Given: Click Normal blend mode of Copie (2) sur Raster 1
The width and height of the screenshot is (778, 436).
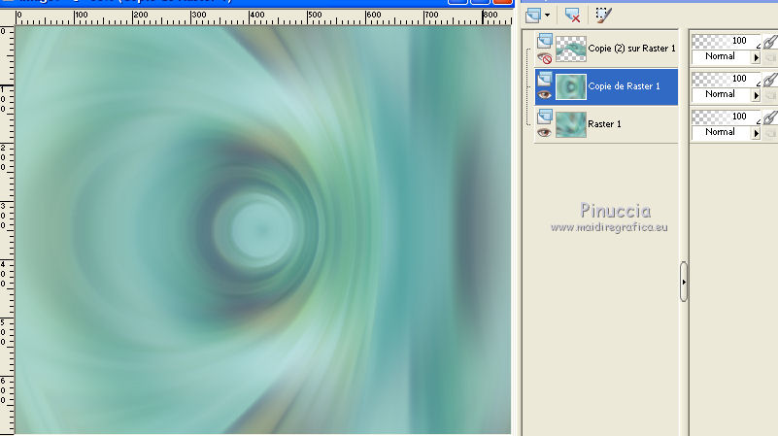Looking at the screenshot, I should coord(721,56).
